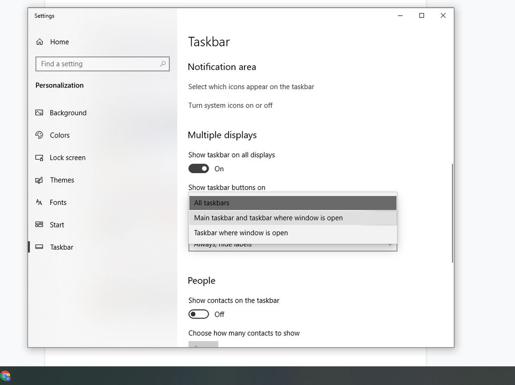
Task: Click the search magnifier in Find a setting
Action: click(x=162, y=64)
